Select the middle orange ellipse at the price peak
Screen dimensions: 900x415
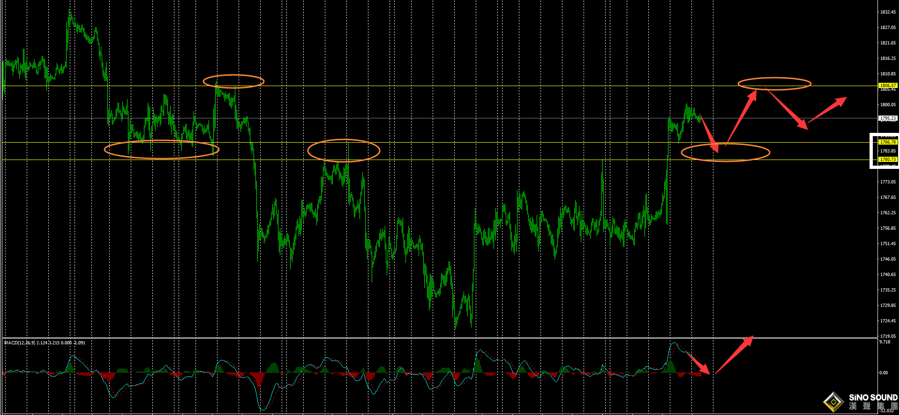point(344,151)
